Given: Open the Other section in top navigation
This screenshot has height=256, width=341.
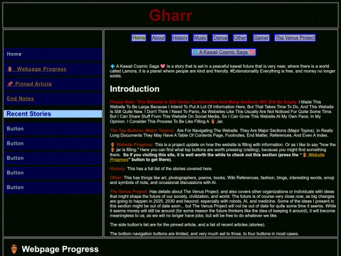Looking at the screenshot, I should click(240, 38).
